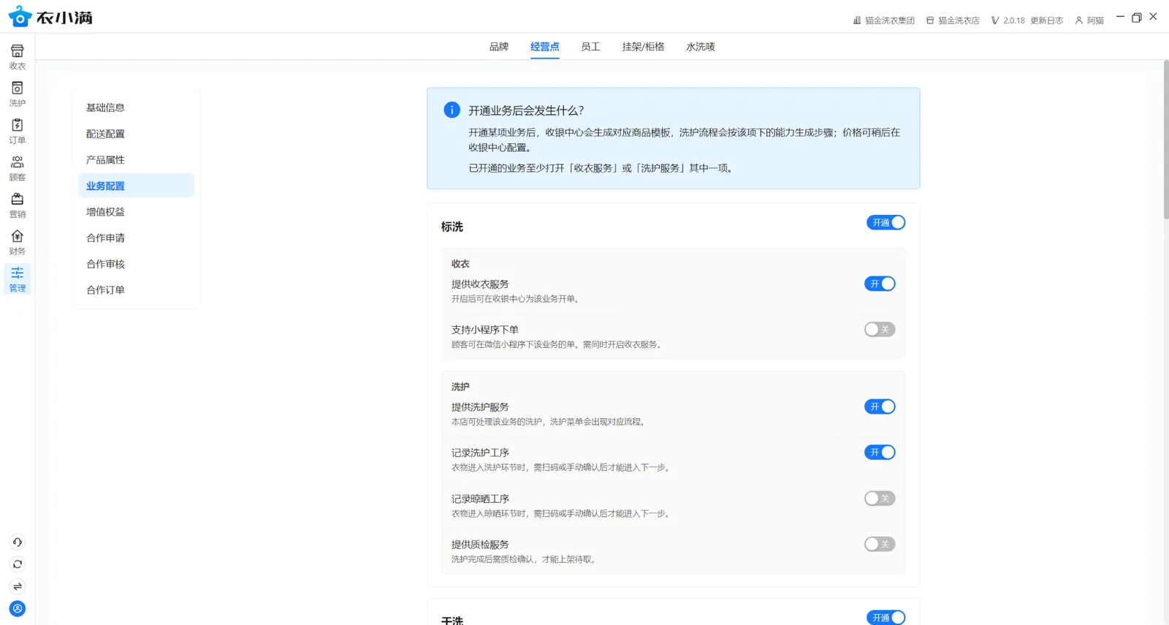Click the 洗护 subsection label in 标洗
Image resolution: width=1169 pixels, height=625 pixels.
(x=460, y=387)
